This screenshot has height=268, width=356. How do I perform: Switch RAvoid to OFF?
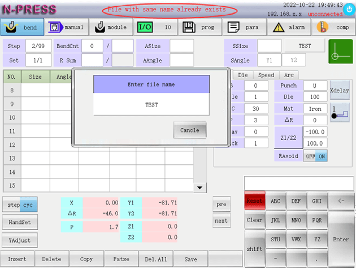pyautogui.click(x=310, y=156)
